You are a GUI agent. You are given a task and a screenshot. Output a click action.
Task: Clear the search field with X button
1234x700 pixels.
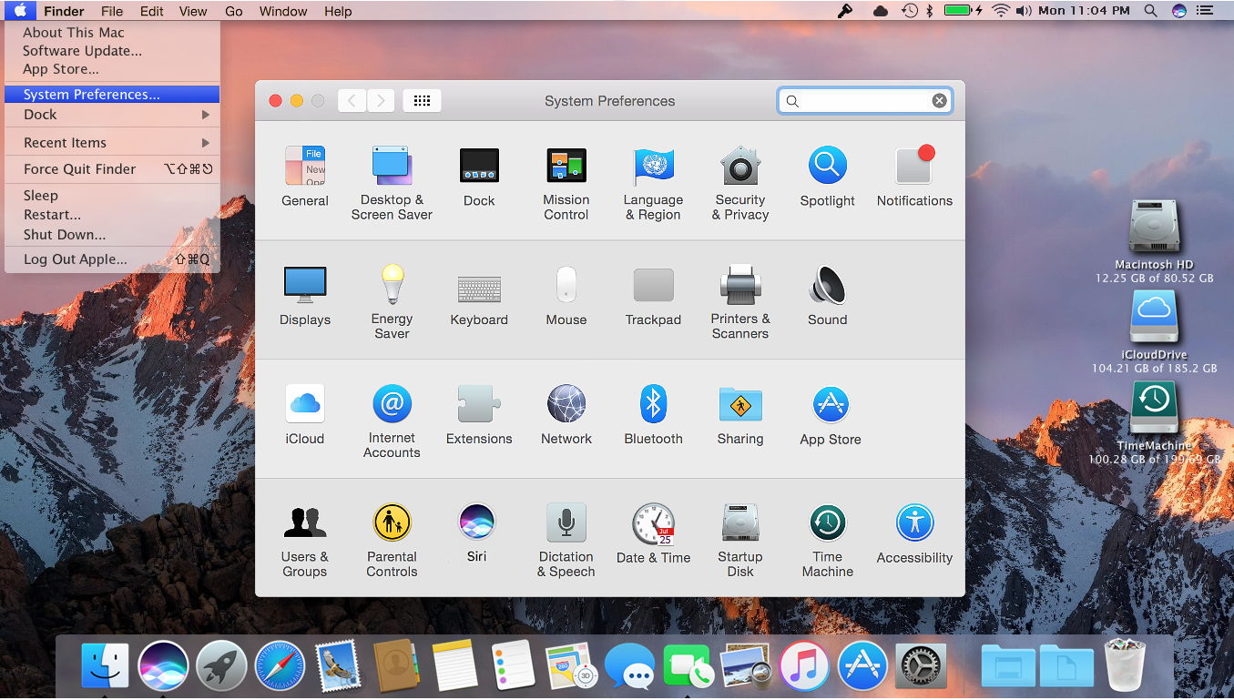939,100
